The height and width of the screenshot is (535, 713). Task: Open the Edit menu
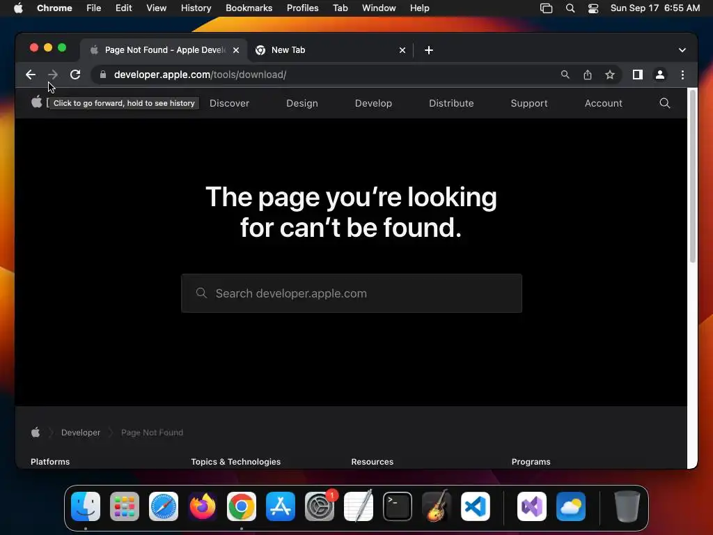(x=123, y=8)
